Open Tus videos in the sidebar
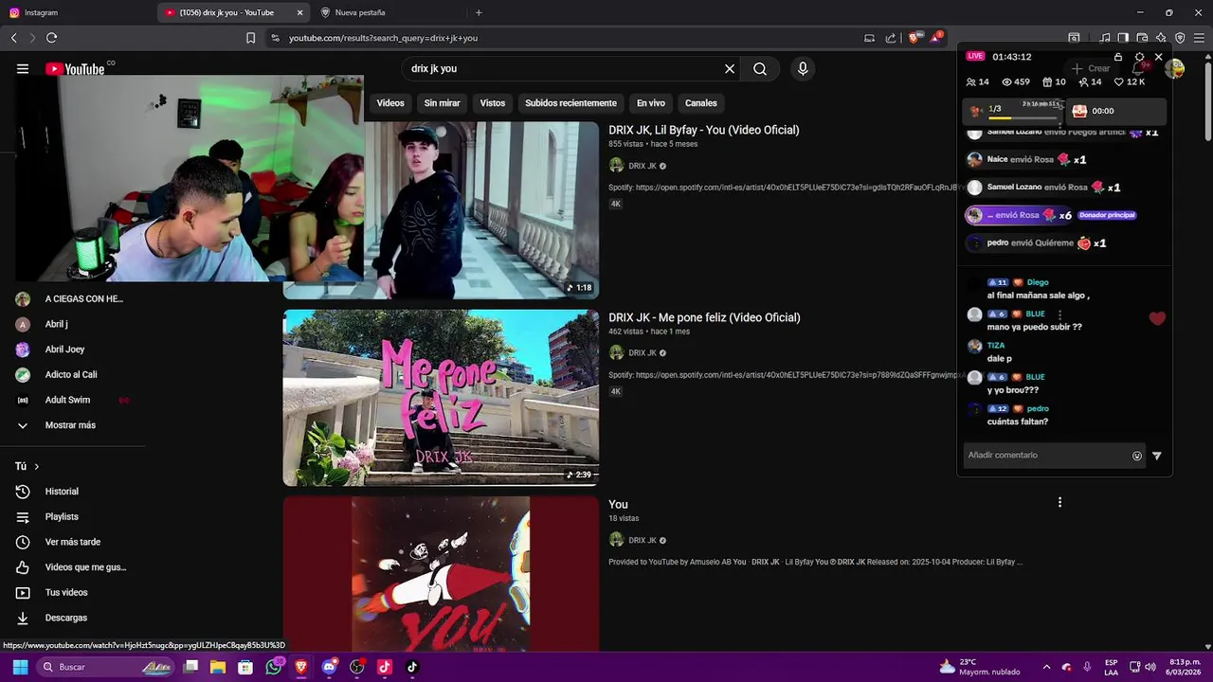The width and height of the screenshot is (1213, 682). 66,593
